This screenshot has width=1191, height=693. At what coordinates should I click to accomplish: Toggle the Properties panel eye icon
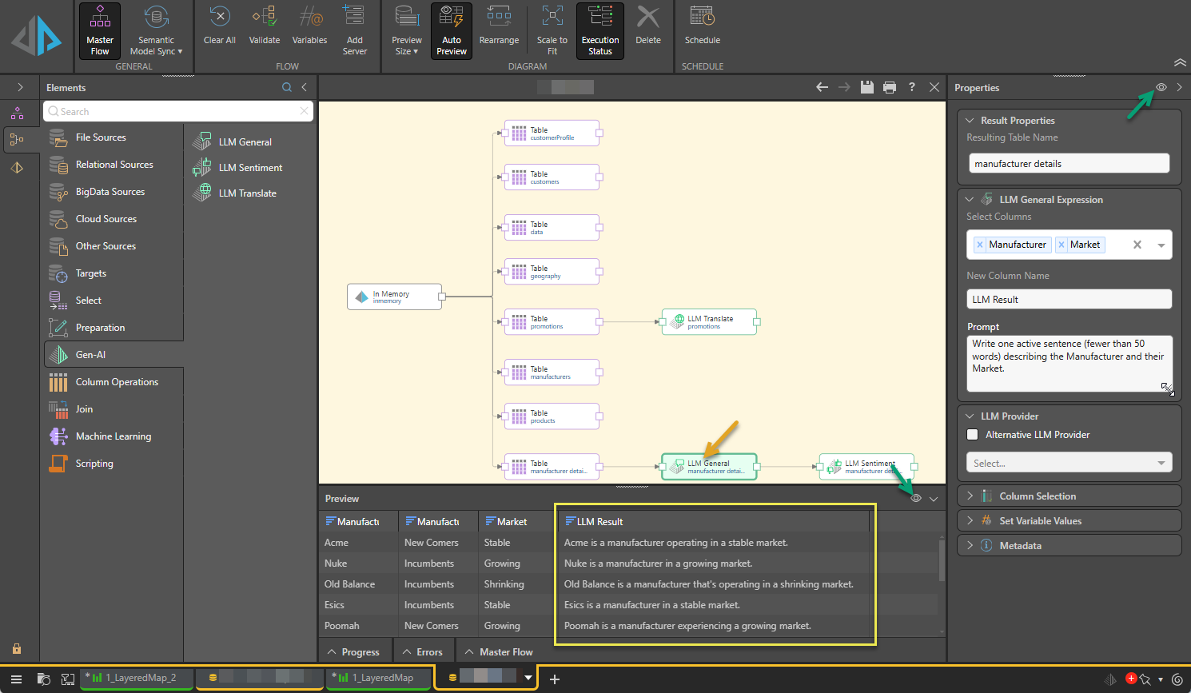[x=1161, y=87]
